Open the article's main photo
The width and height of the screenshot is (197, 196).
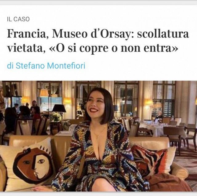tap(98, 136)
